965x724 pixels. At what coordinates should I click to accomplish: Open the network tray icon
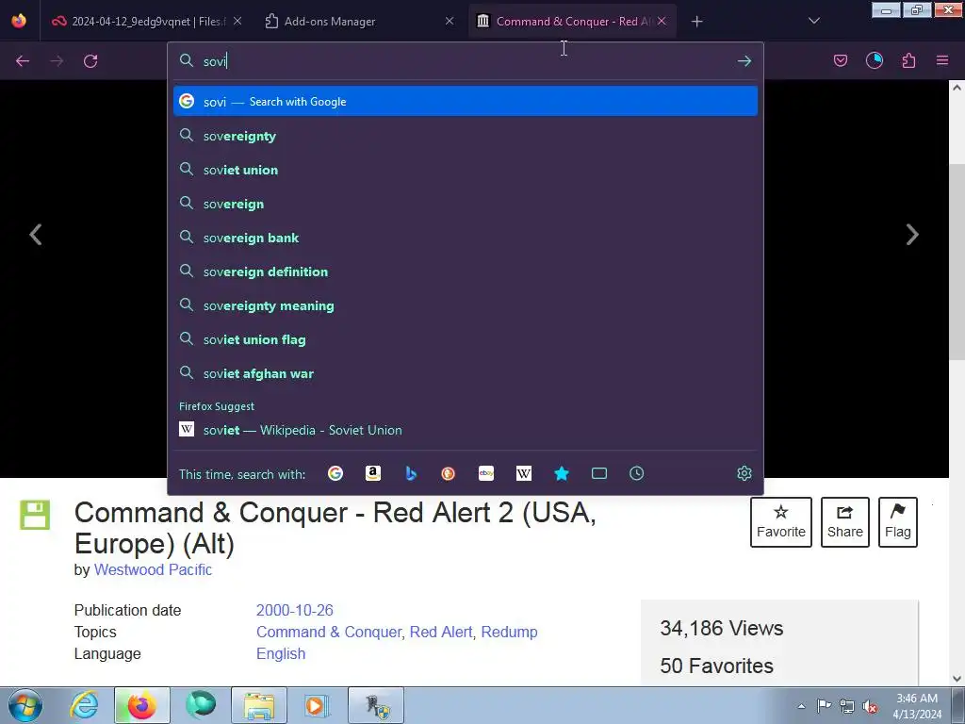[x=847, y=707]
